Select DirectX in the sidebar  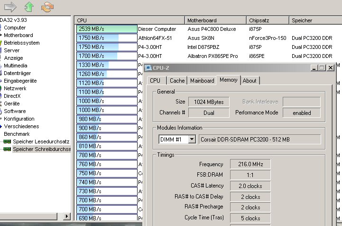[x=12, y=96]
